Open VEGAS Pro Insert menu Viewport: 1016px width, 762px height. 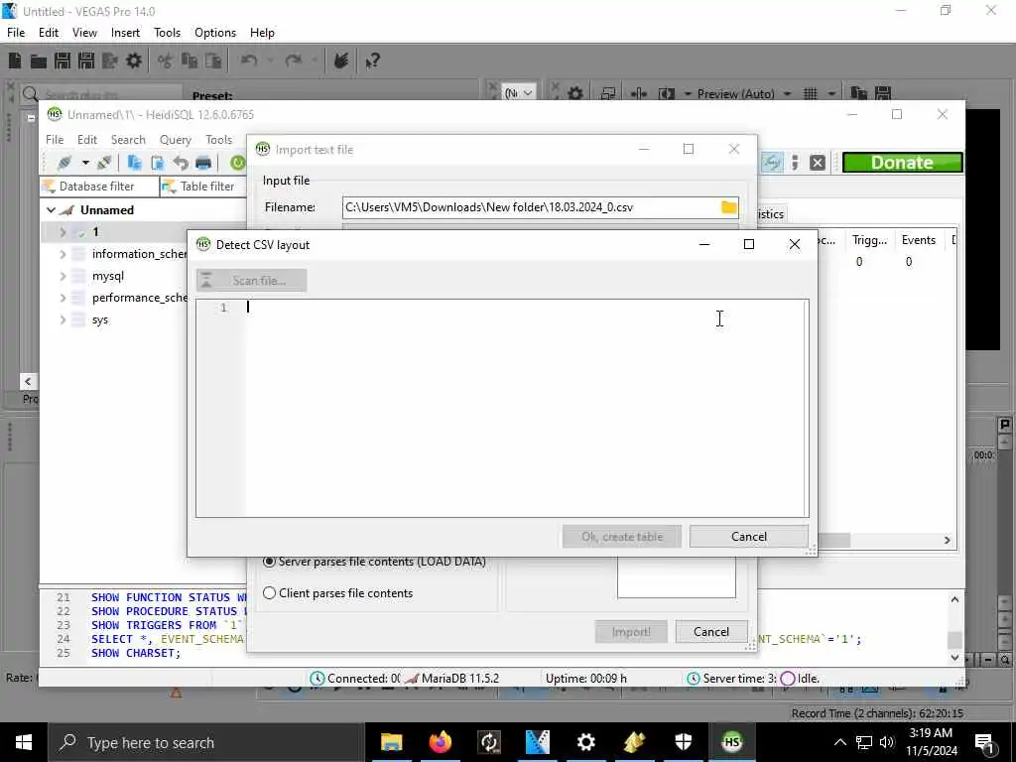click(x=125, y=33)
